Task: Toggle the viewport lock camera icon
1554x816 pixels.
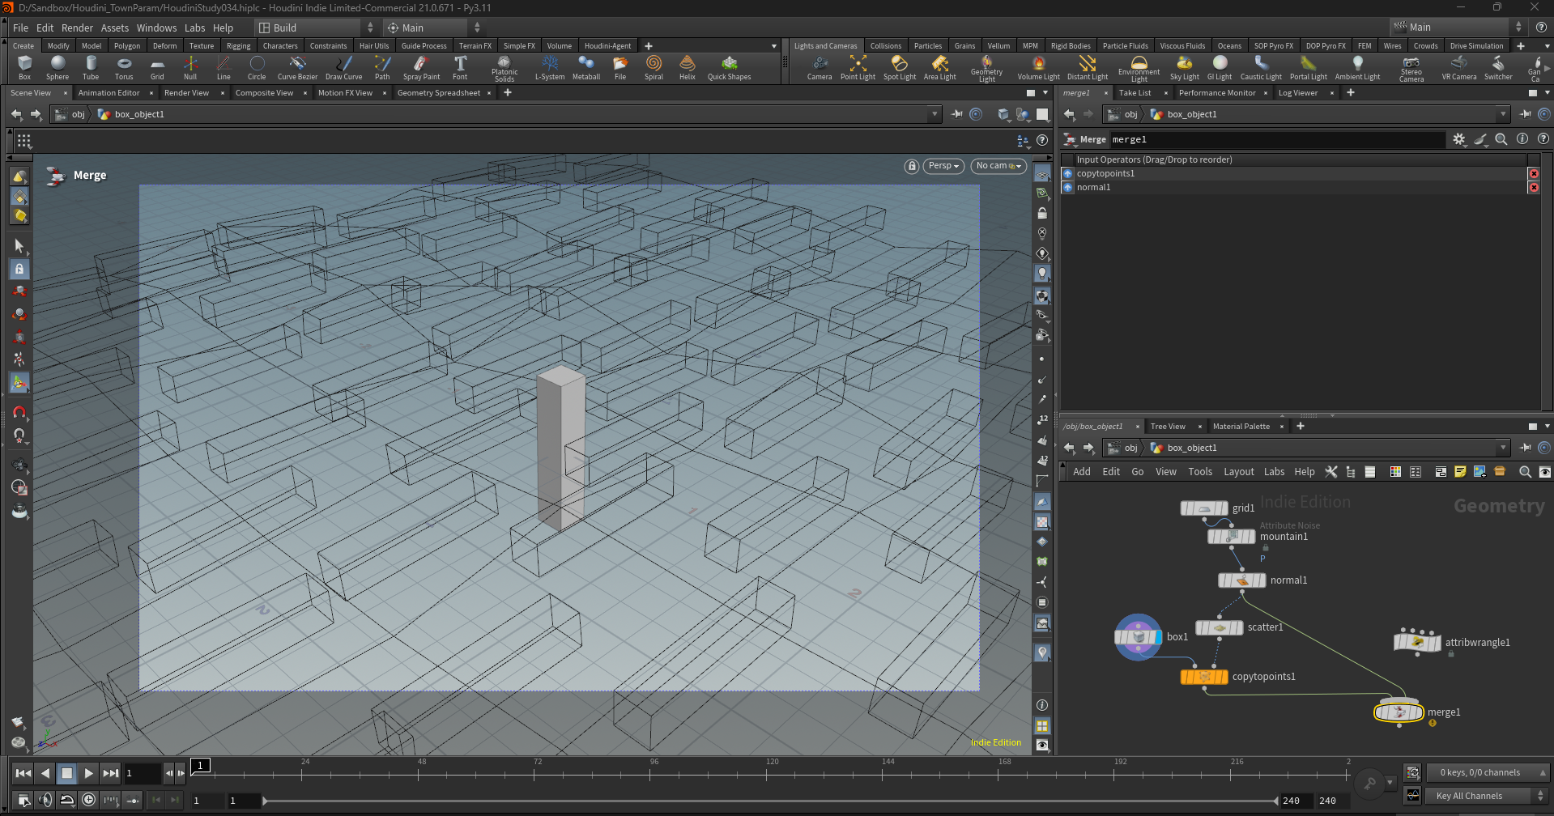Action: [912, 166]
